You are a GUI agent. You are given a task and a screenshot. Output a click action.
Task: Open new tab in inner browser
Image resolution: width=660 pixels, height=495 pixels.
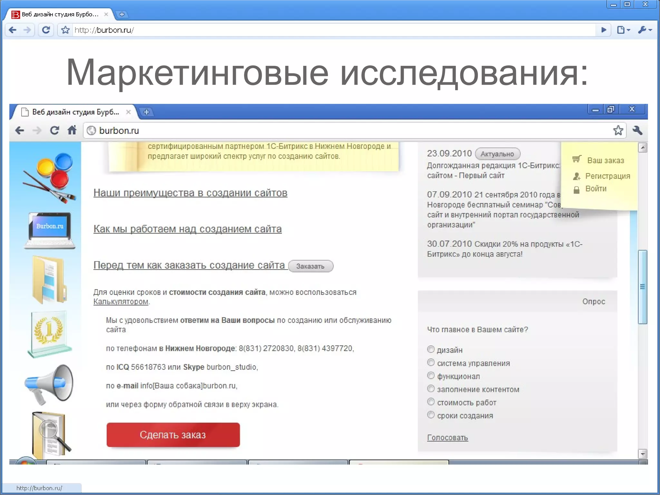(146, 112)
